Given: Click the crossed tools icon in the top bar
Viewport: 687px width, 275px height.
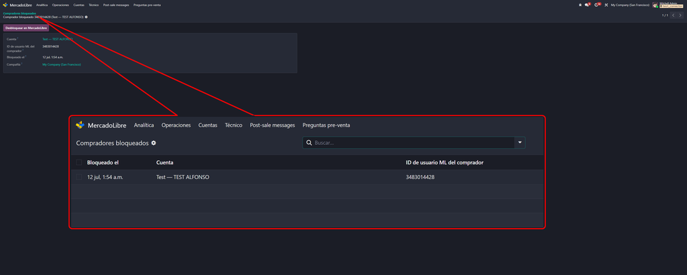Looking at the screenshot, I should (x=606, y=5).
